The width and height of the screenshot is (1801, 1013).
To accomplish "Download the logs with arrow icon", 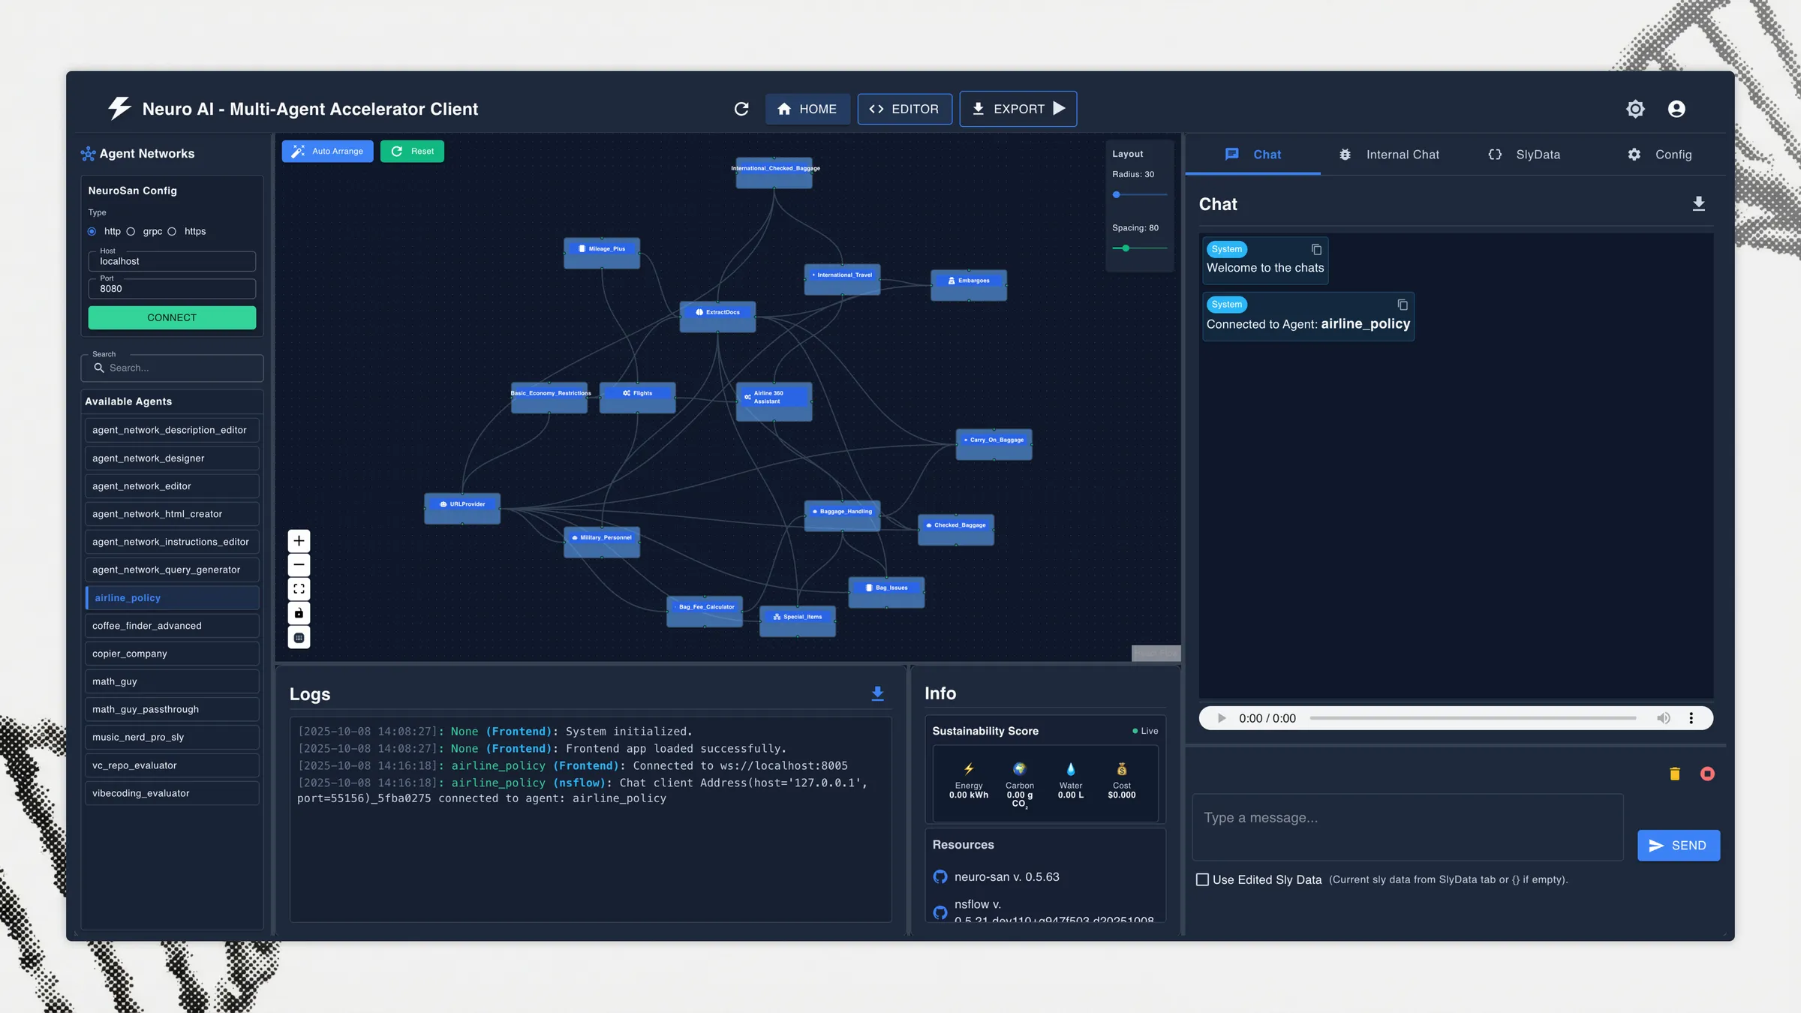I will 877,693.
